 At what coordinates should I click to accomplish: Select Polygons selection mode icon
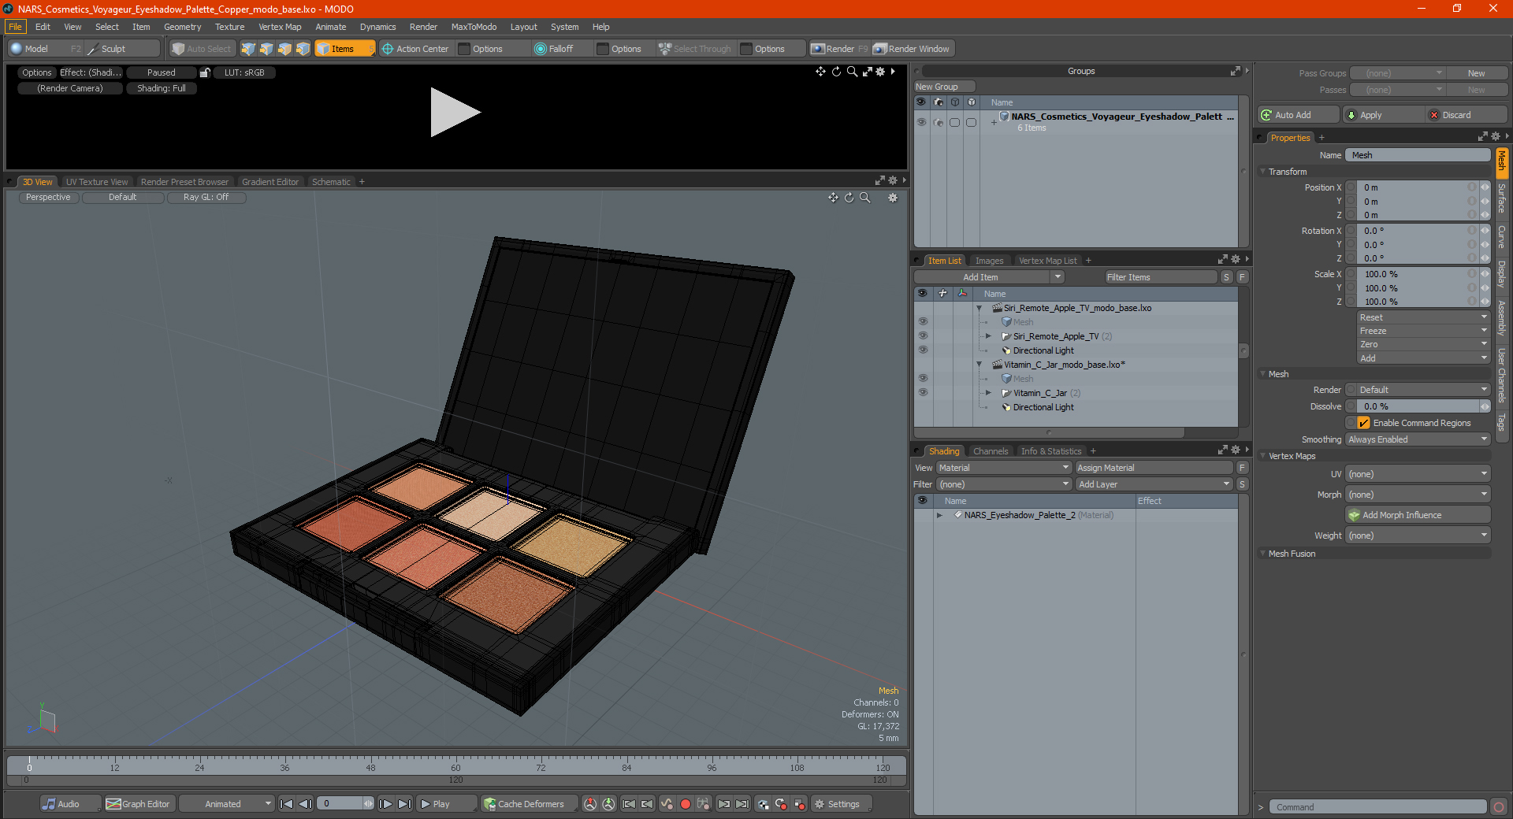pos(284,49)
